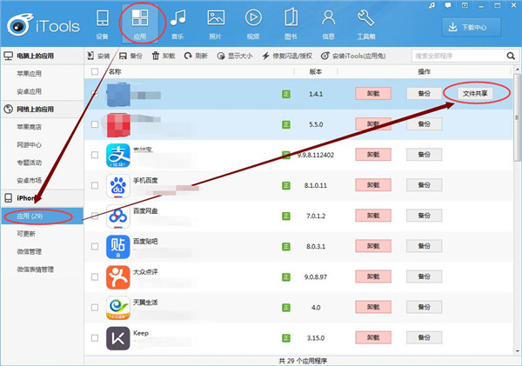Select 微信管理 in the sidebar
Screen dimensions: 522x366
tap(29, 252)
